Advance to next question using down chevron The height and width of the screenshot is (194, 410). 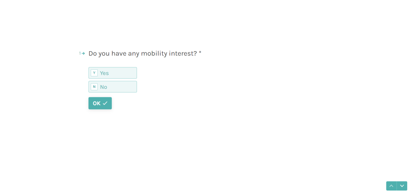[402, 186]
